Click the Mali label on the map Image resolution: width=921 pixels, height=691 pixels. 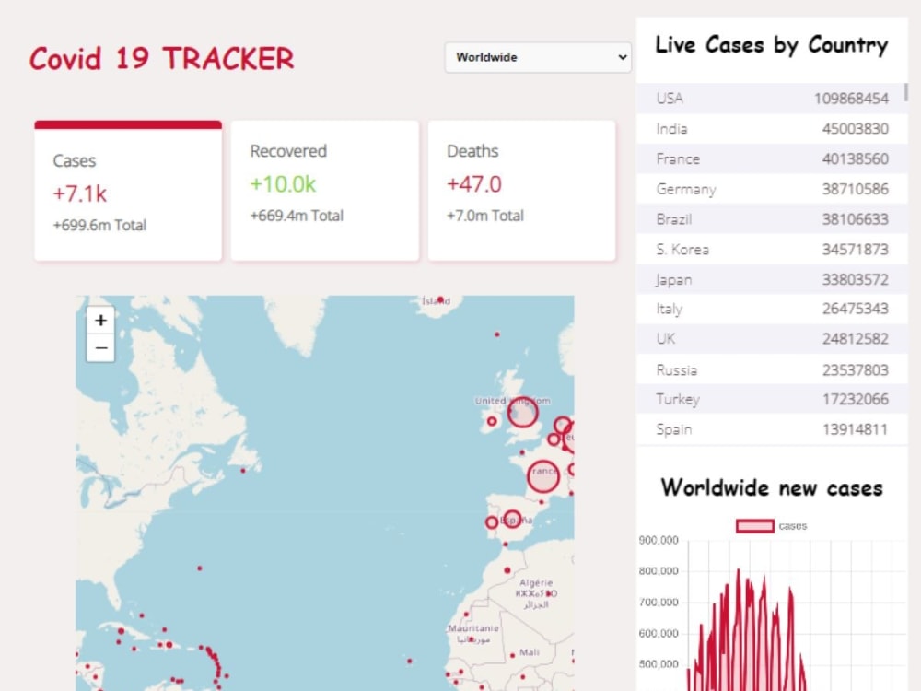tap(530, 652)
